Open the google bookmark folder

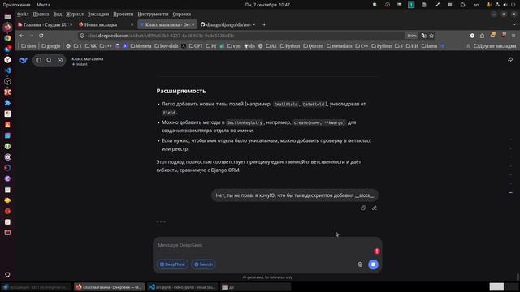[51, 46]
